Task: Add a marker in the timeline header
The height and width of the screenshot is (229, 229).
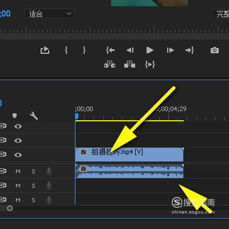Action: [x=14, y=116]
